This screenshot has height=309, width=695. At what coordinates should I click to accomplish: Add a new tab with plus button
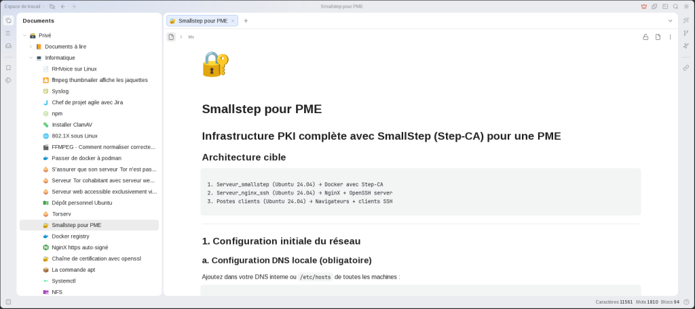[246, 21]
